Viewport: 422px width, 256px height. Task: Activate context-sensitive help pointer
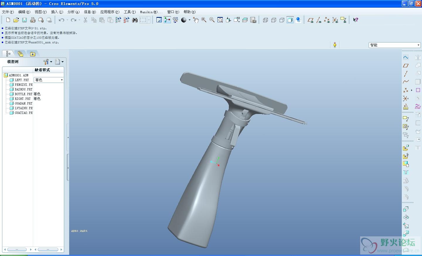click(x=355, y=20)
